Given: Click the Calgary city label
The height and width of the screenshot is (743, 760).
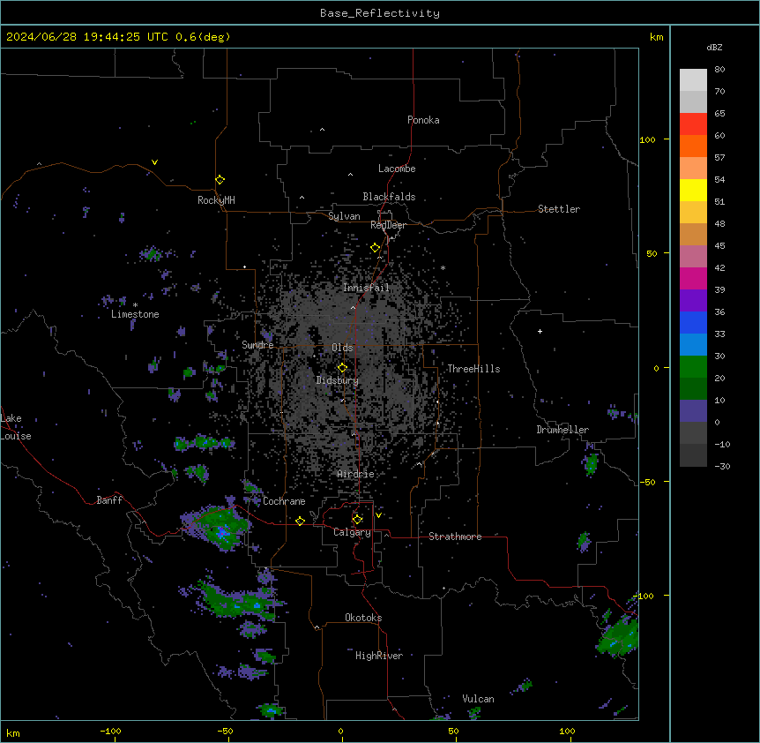Looking at the screenshot, I should [x=352, y=532].
